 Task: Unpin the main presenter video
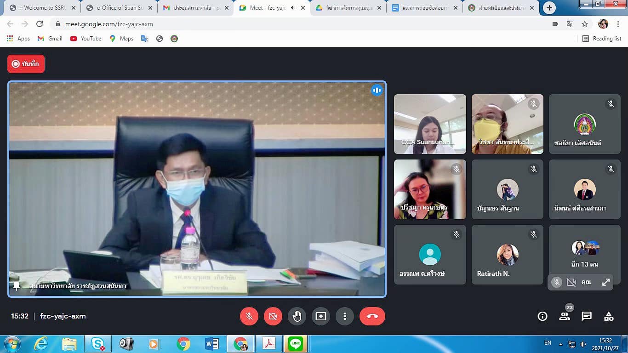point(17,286)
